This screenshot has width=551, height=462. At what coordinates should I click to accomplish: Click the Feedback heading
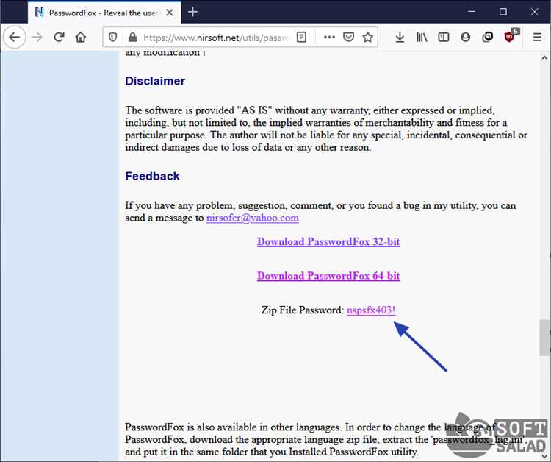click(x=152, y=176)
